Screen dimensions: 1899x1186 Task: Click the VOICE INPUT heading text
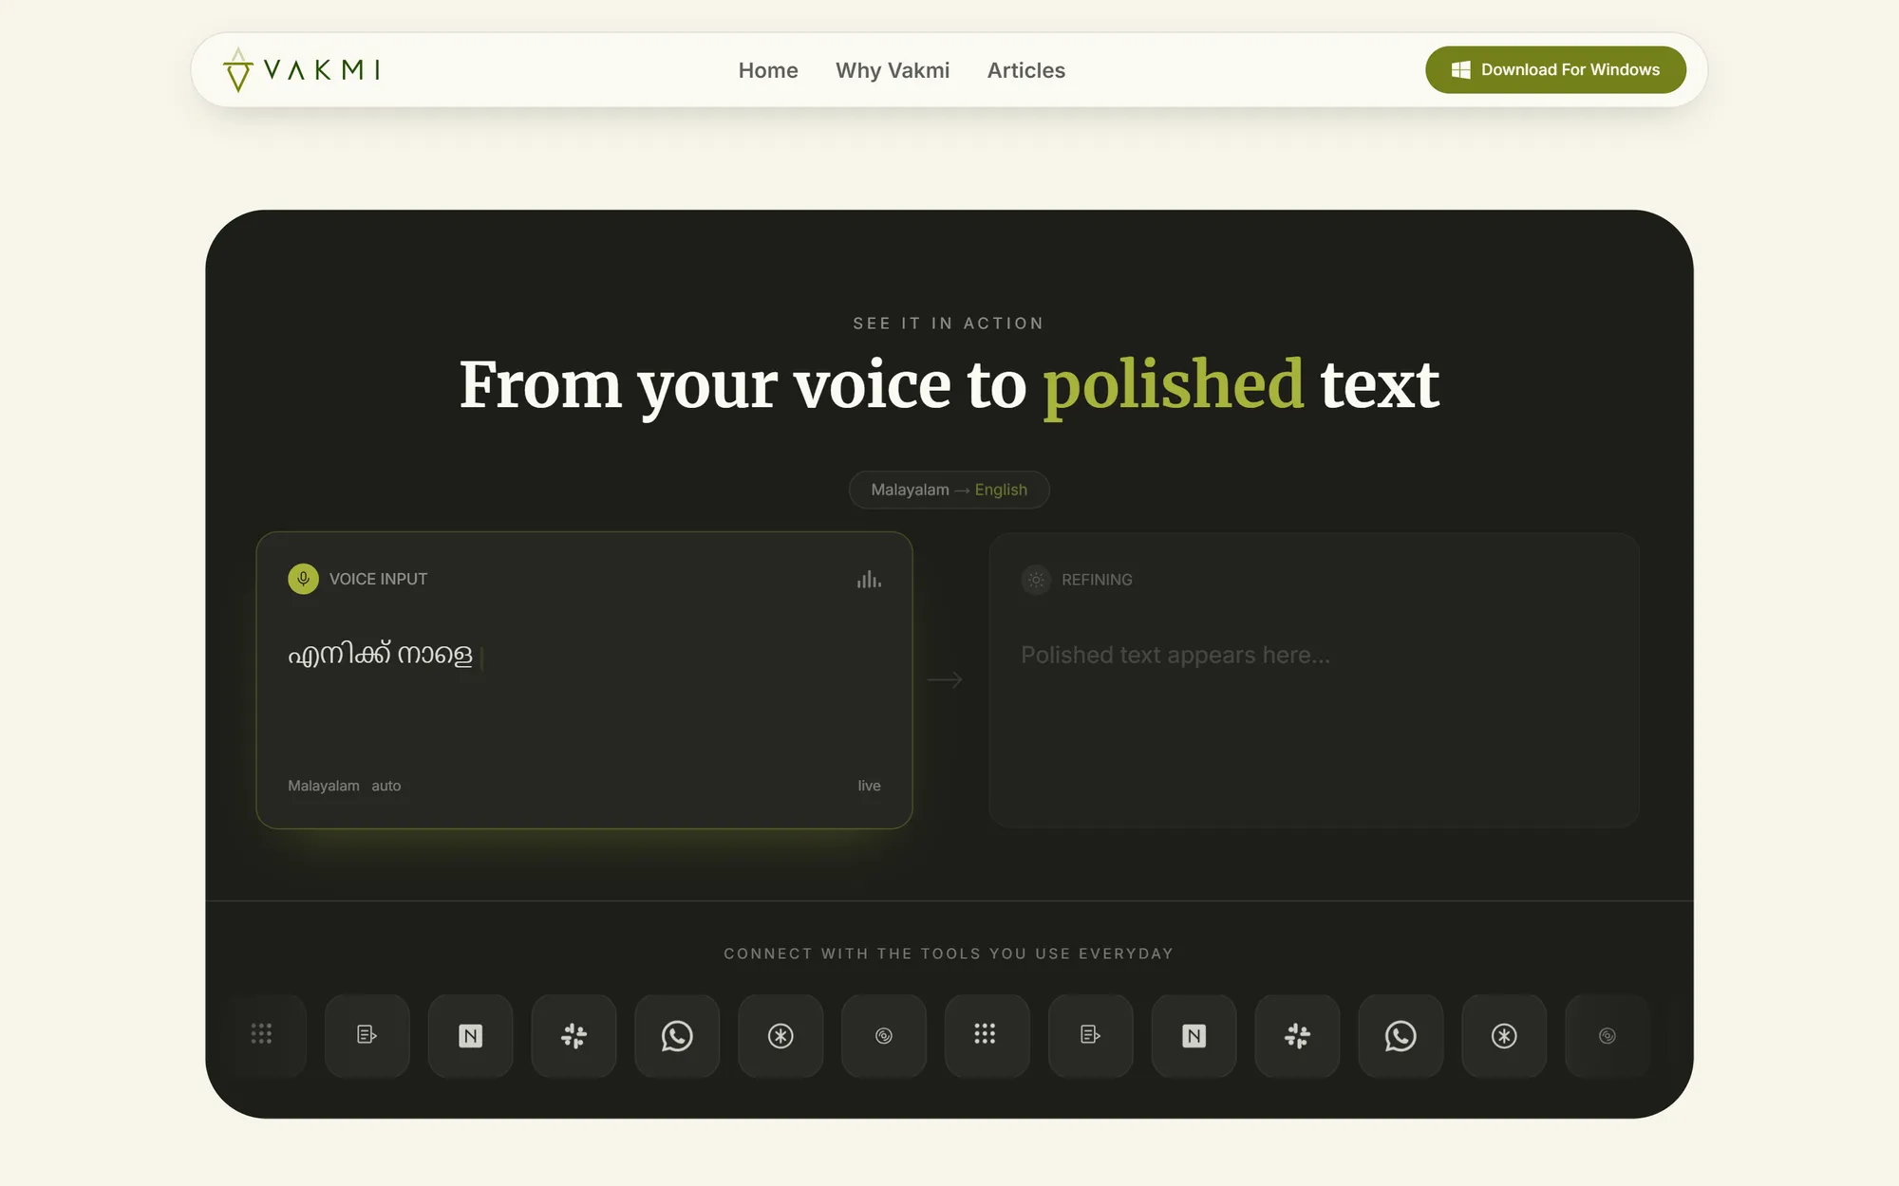378,579
